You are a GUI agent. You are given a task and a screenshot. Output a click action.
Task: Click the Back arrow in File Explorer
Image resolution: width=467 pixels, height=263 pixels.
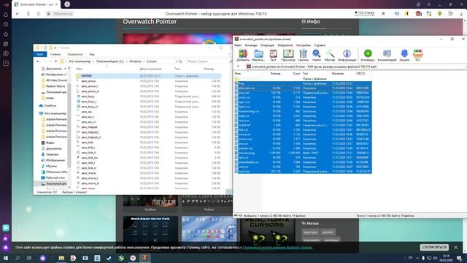(38, 61)
